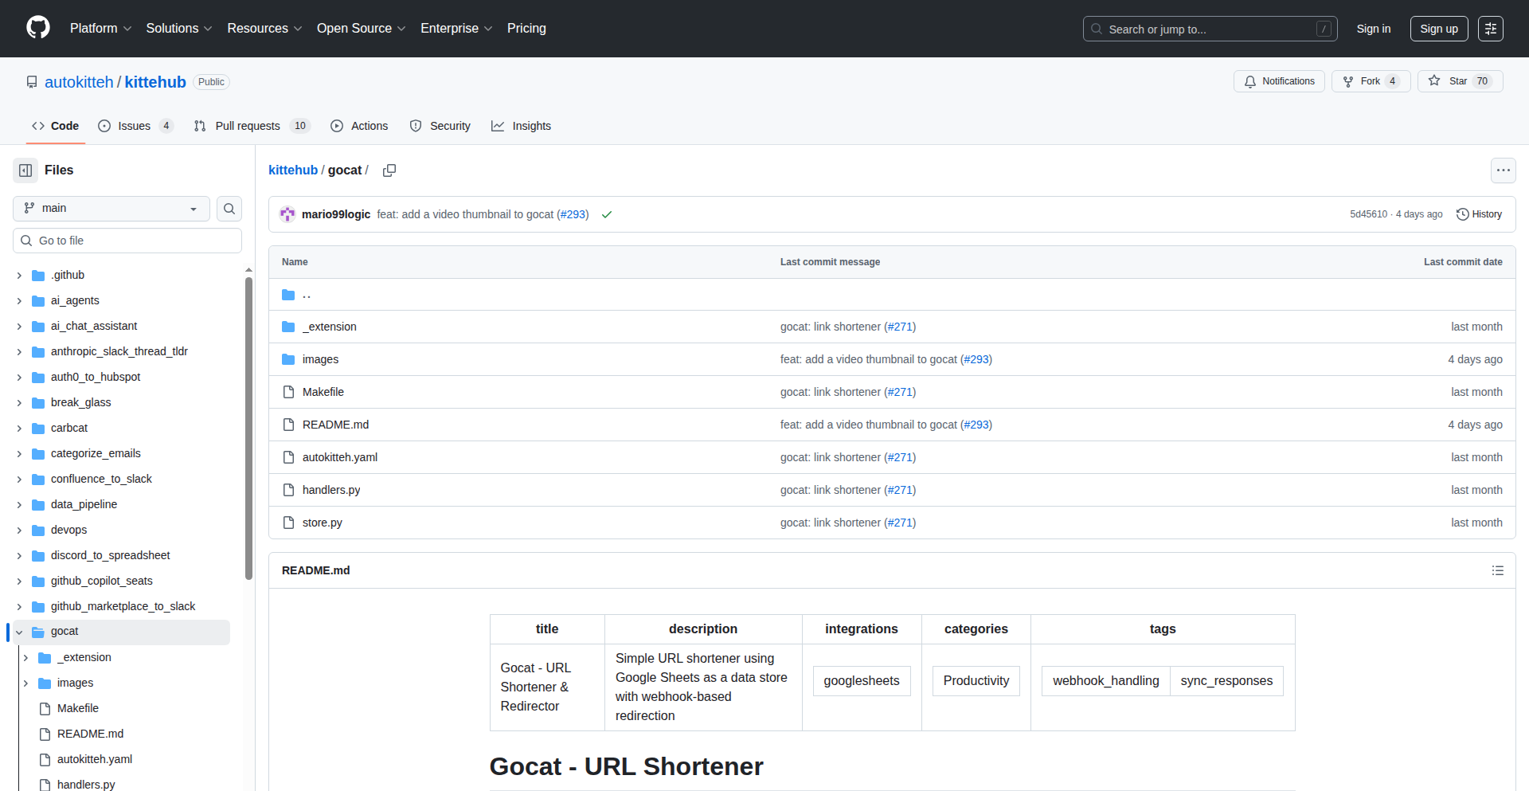The height and width of the screenshot is (791, 1529).
Task: Click the commit status checkmark icon
Action: pyautogui.click(x=607, y=214)
